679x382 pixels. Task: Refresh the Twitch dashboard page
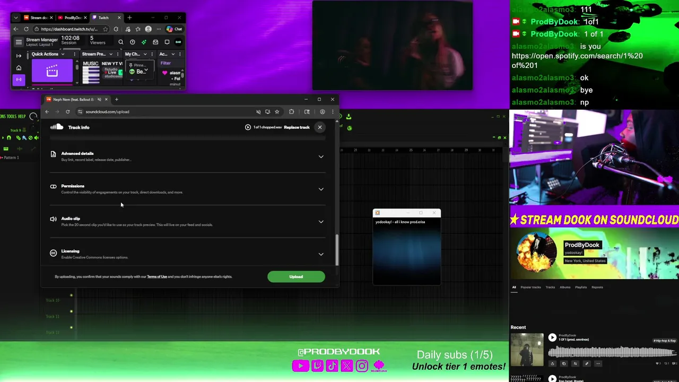(x=26, y=29)
